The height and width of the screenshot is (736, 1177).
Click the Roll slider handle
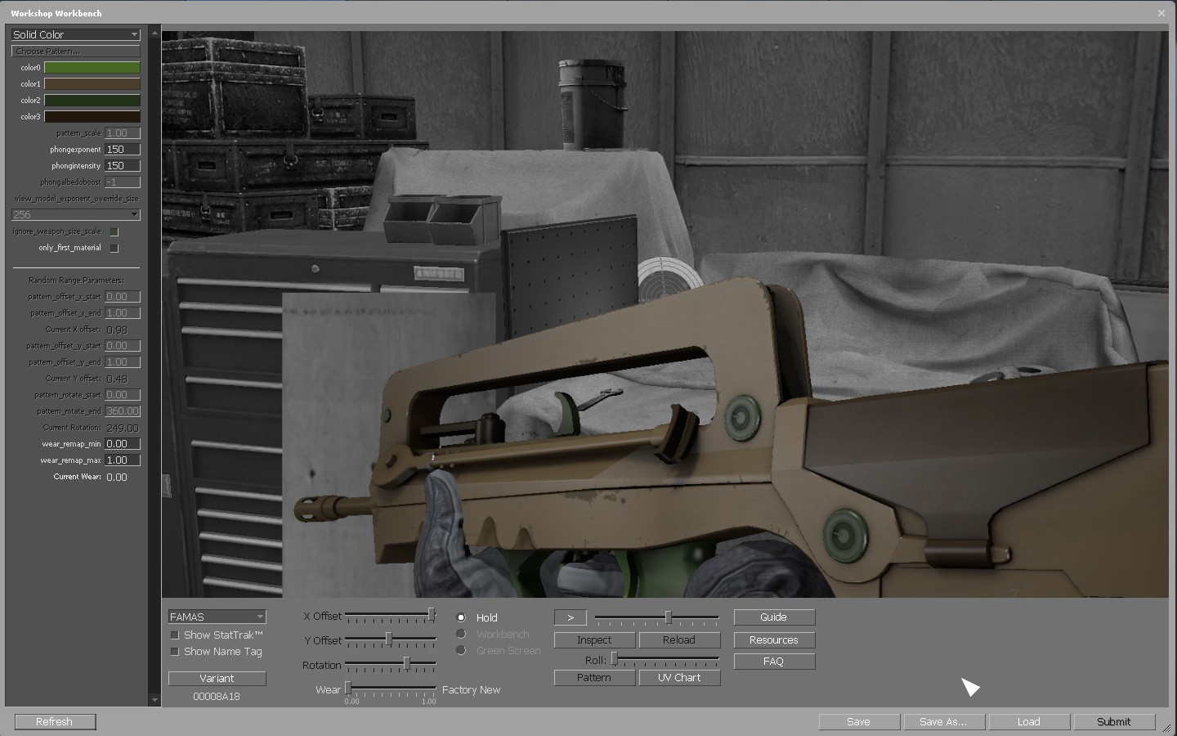pyautogui.click(x=614, y=659)
